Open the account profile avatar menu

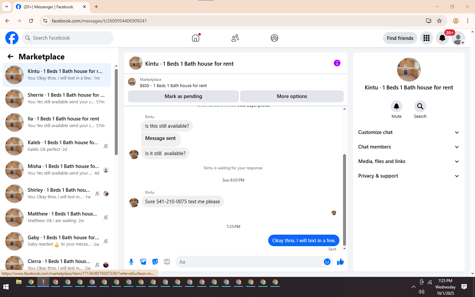pyautogui.click(x=458, y=38)
